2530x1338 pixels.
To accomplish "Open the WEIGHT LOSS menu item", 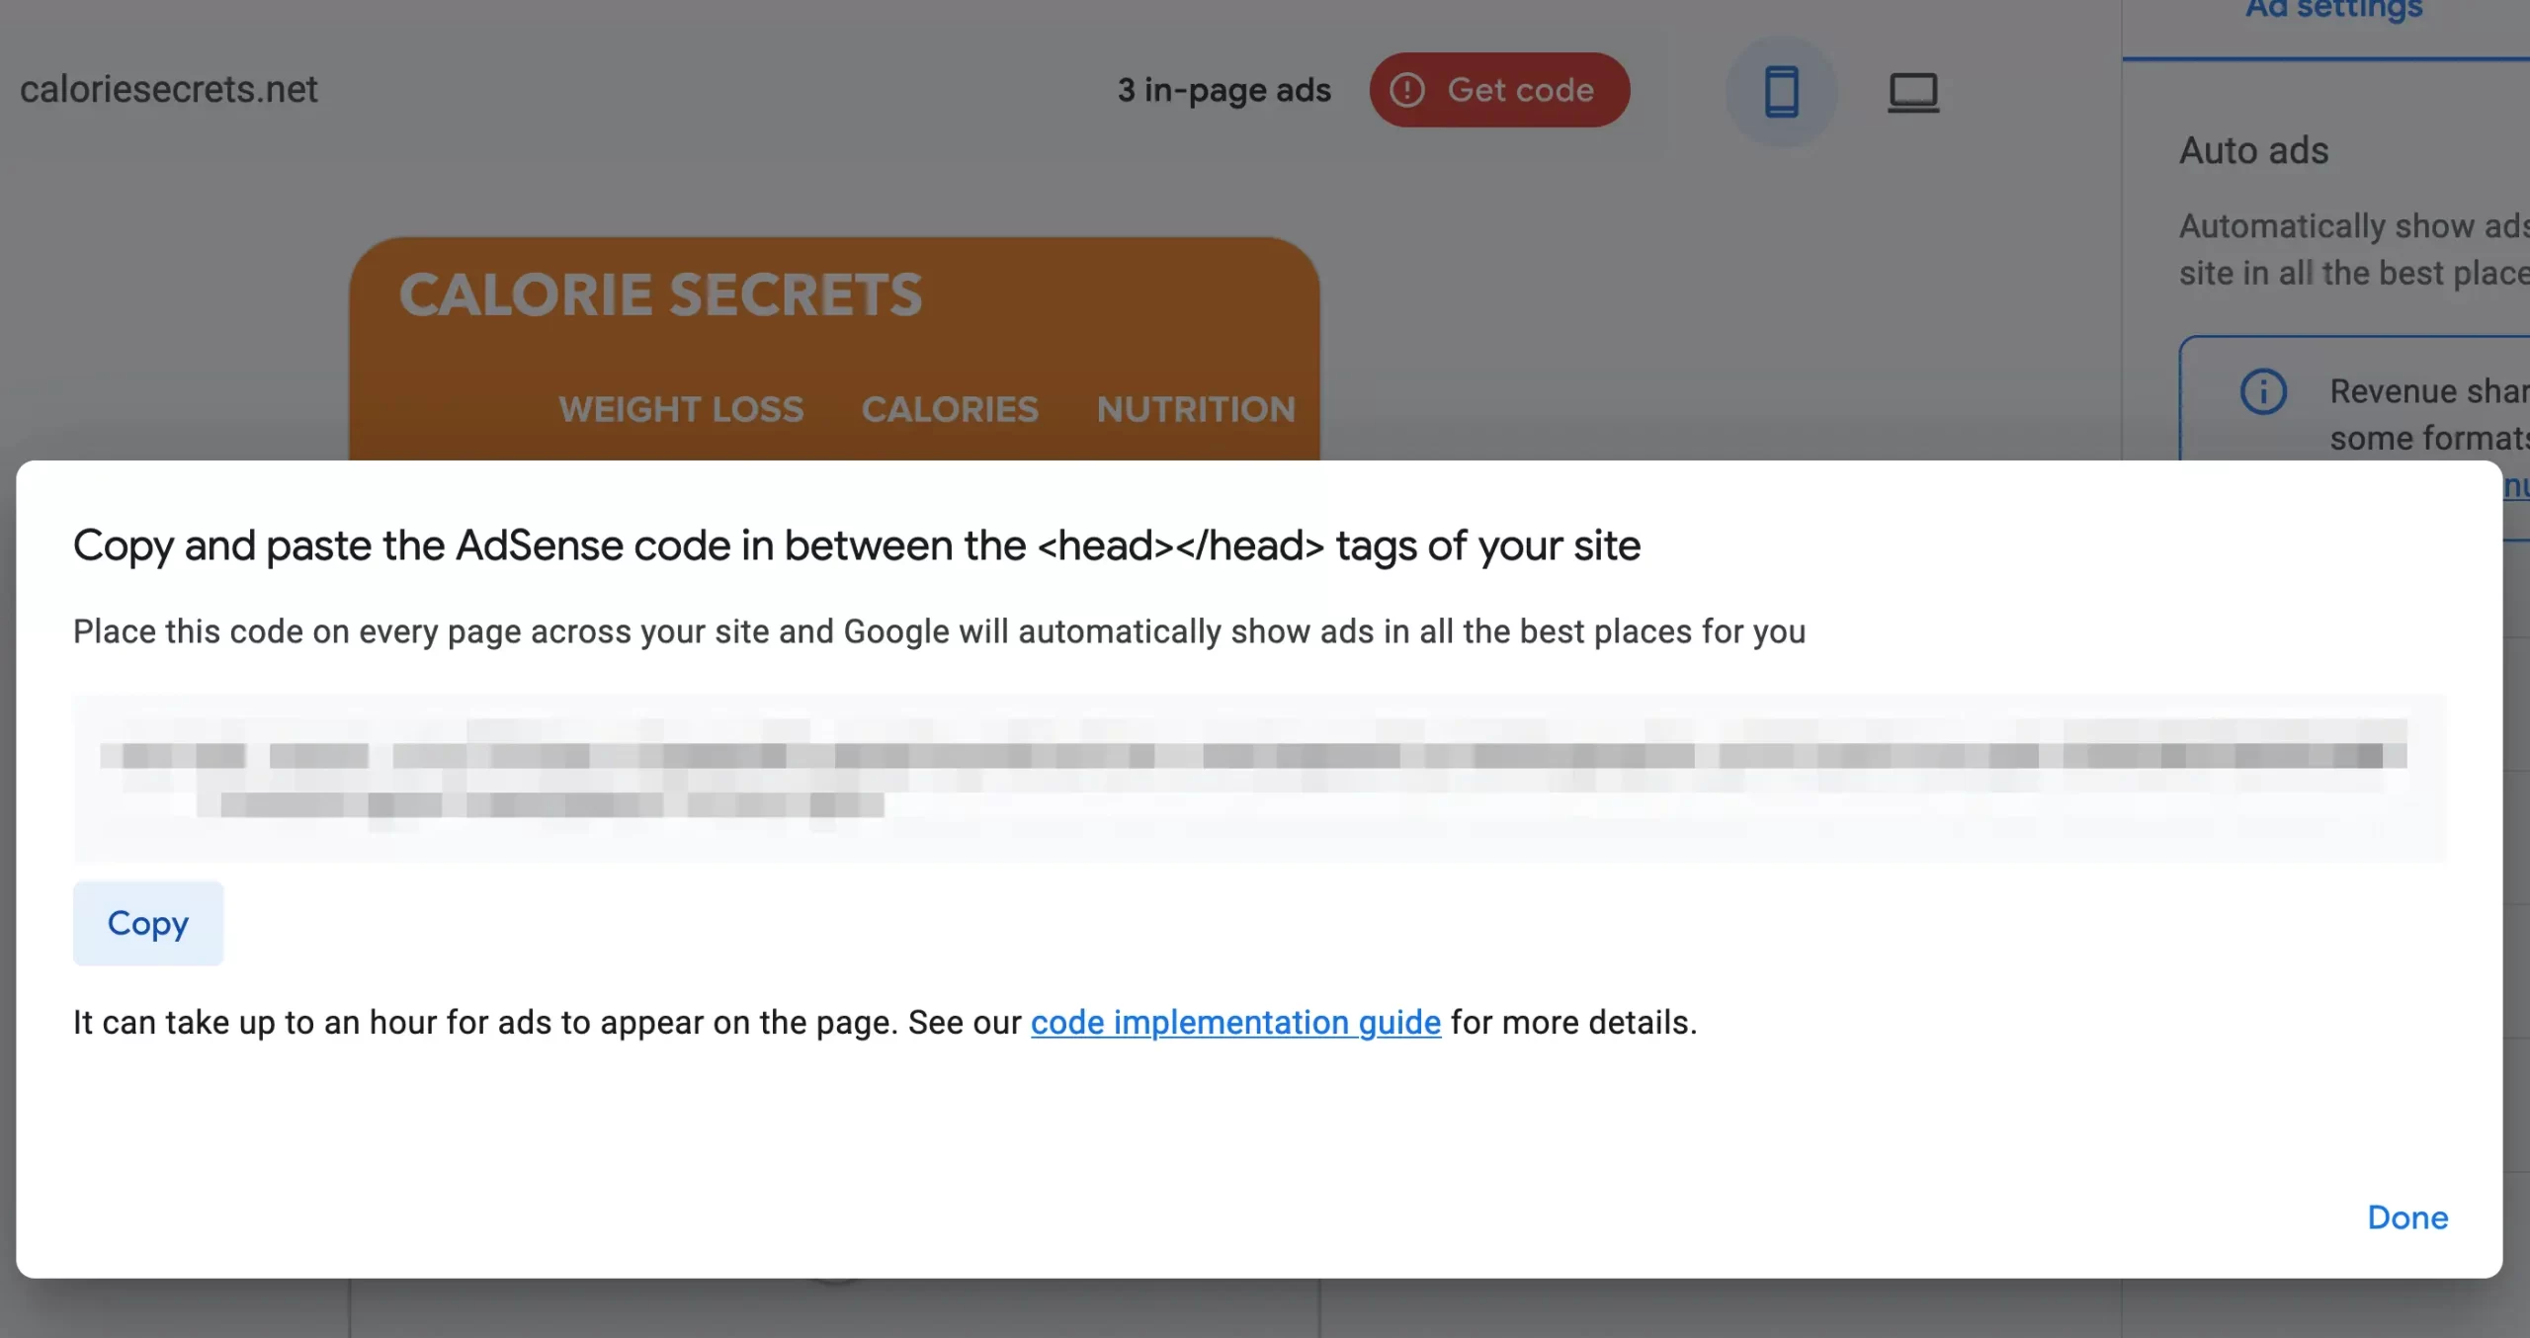I will [681, 409].
